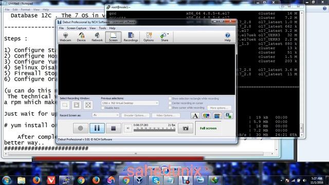Show hidden icons in system tray
The image size is (329, 185).
coord(281,180)
